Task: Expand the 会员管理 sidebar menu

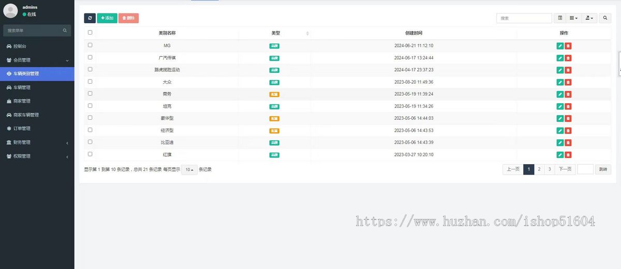Action: [x=37, y=60]
